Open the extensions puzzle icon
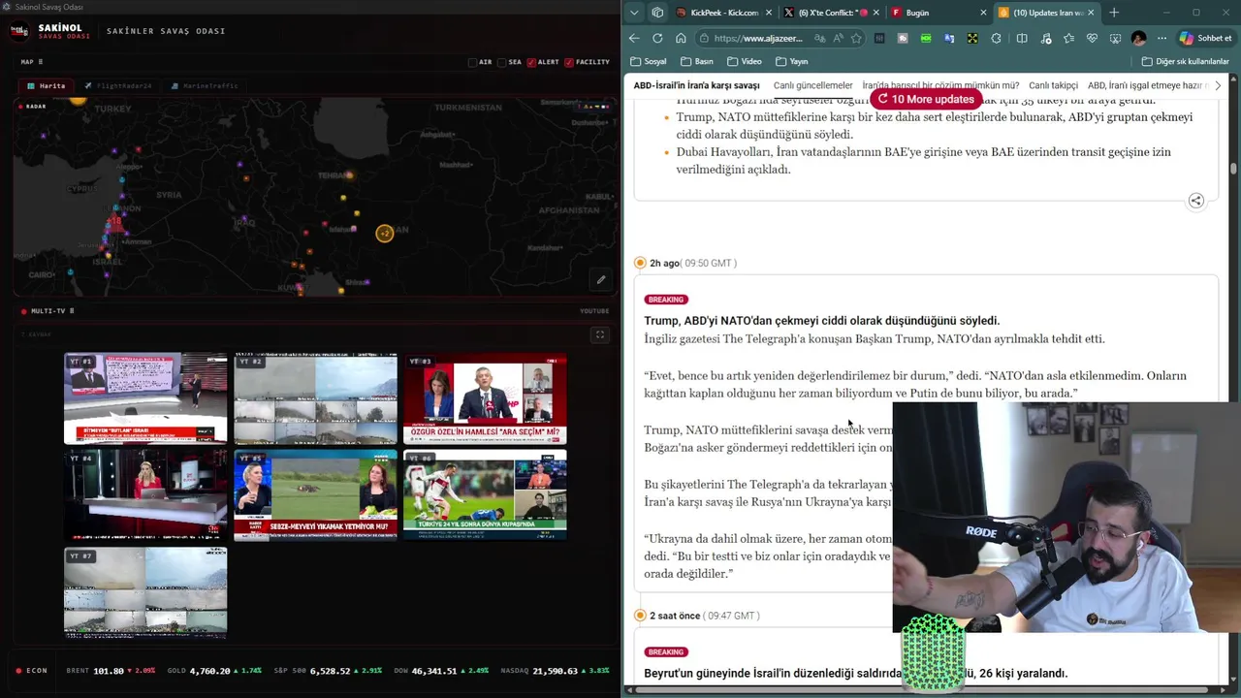 click(x=996, y=39)
